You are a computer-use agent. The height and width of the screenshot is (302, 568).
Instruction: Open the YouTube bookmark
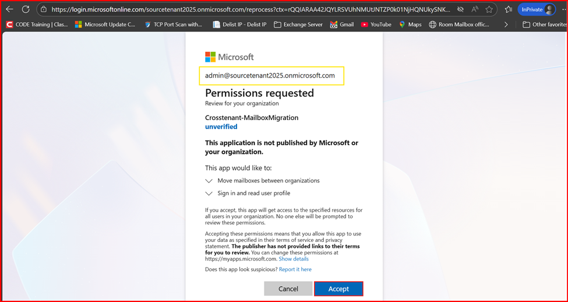point(376,24)
